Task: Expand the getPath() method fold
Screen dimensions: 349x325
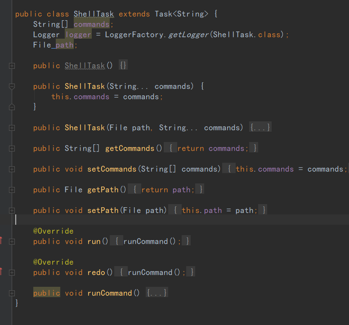Action: (x=12, y=190)
